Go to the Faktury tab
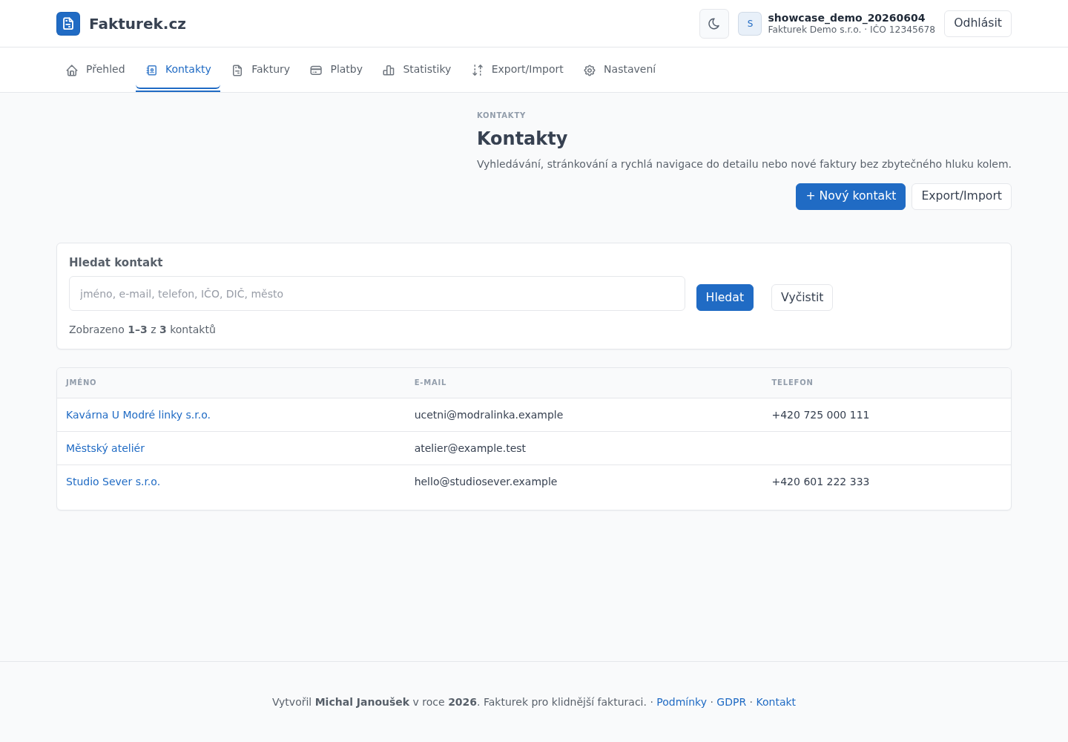Image resolution: width=1068 pixels, height=742 pixels. click(260, 70)
